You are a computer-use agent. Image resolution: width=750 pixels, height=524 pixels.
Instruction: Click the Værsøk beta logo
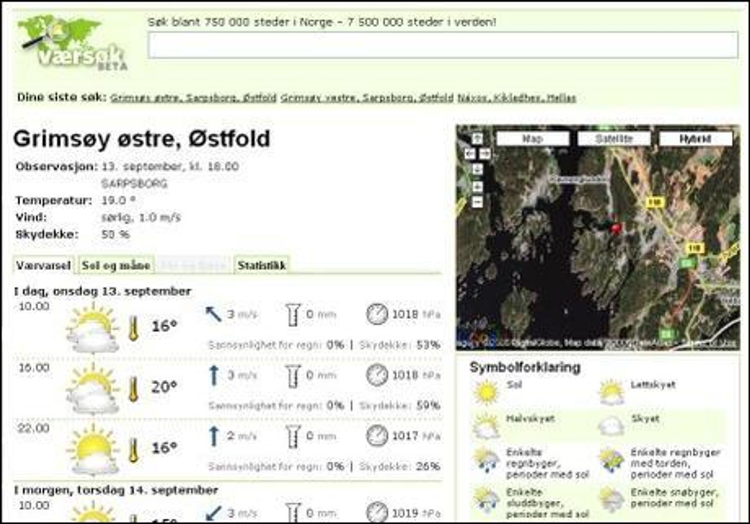pyautogui.click(x=73, y=42)
